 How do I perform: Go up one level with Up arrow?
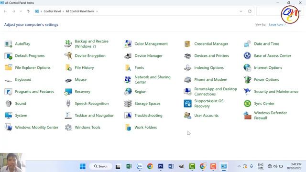(28, 11)
